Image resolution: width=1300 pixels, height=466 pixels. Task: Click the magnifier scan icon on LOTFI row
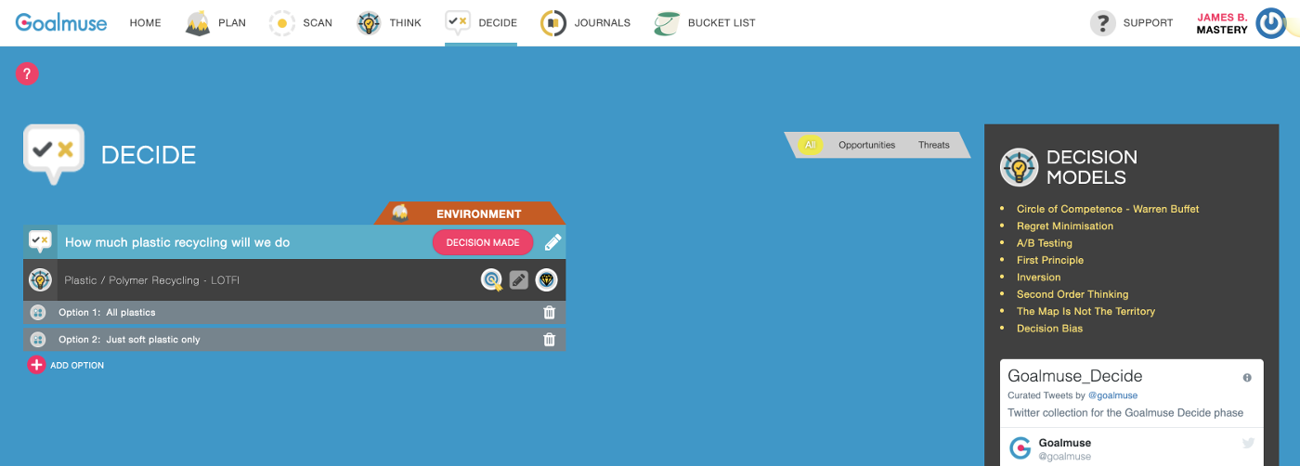(492, 279)
